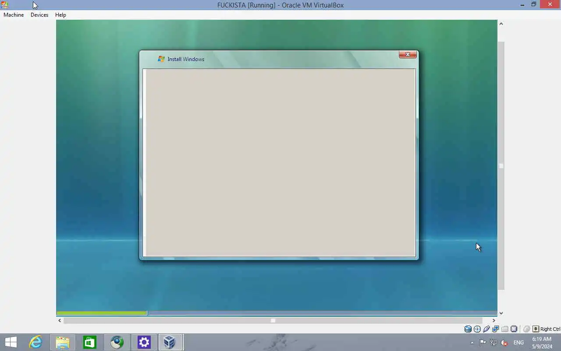Screen dimensions: 561x351
Task: Open Action Center flag icon
Action: click(x=483, y=343)
